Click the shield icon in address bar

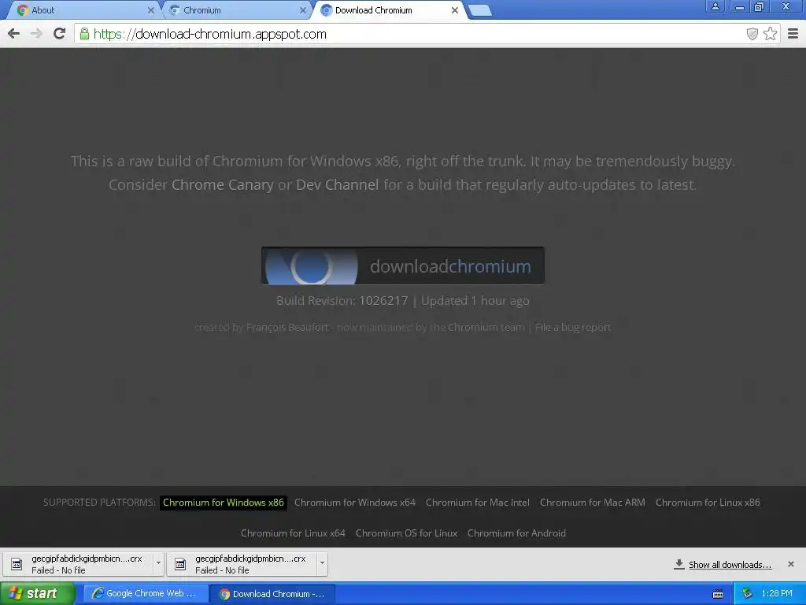[752, 34]
